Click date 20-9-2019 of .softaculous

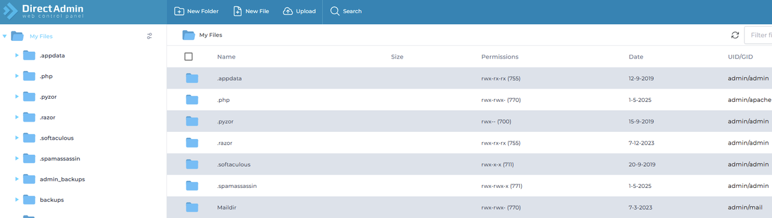(x=642, y=164)
